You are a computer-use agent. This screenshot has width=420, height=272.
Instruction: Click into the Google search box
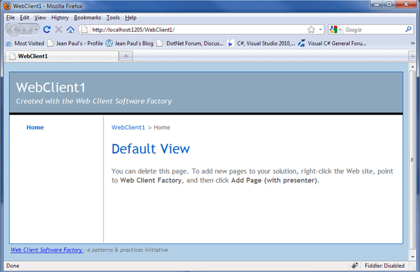pyautogui.click(x=374, y=30)
